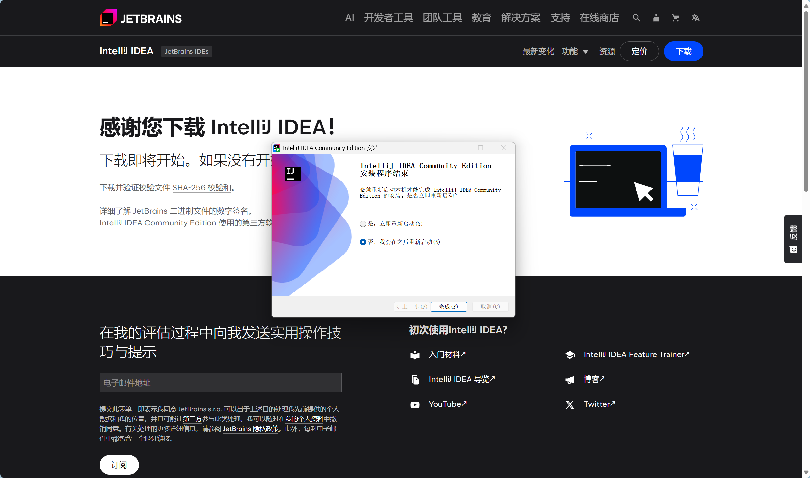The height and width of the screenshot is (478, 810).
Task: Open the 开发者工具 navigation menu
Action: (x=388, y=18)
